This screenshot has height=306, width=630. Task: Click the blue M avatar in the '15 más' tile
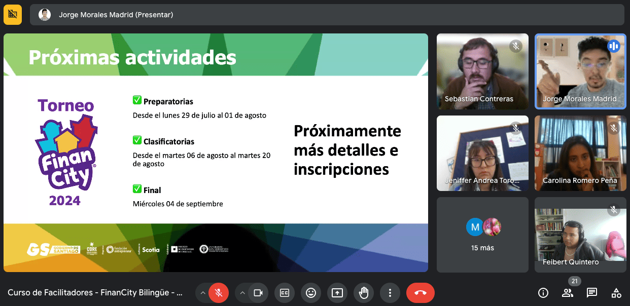(x=475, y=227)
